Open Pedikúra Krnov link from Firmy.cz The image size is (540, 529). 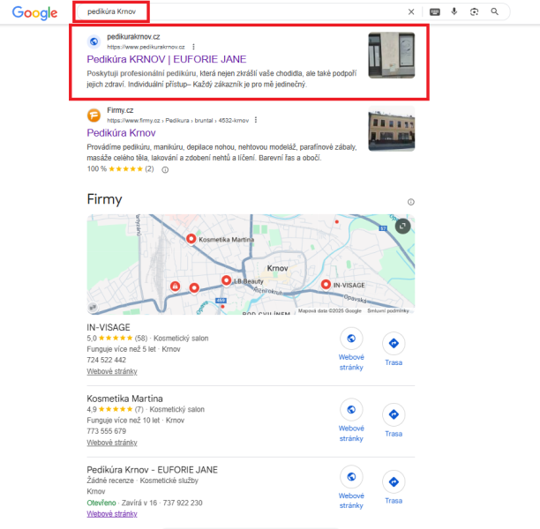(121, 133)
